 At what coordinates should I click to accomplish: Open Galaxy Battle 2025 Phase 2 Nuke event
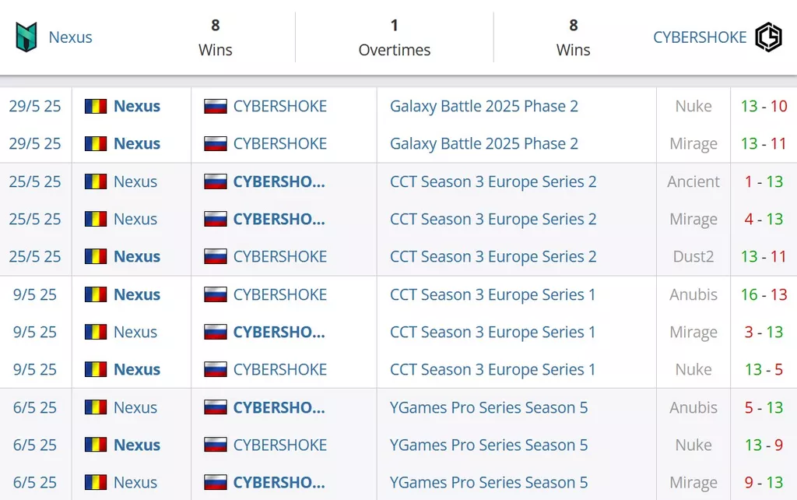pos(484,106)
